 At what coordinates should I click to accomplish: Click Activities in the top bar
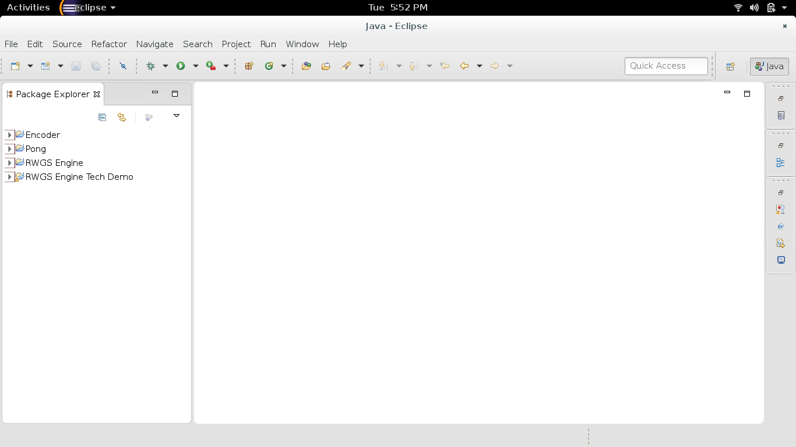pyautogui.click(x=28, y=8)
